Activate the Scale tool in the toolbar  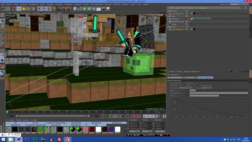pos(24,9)
